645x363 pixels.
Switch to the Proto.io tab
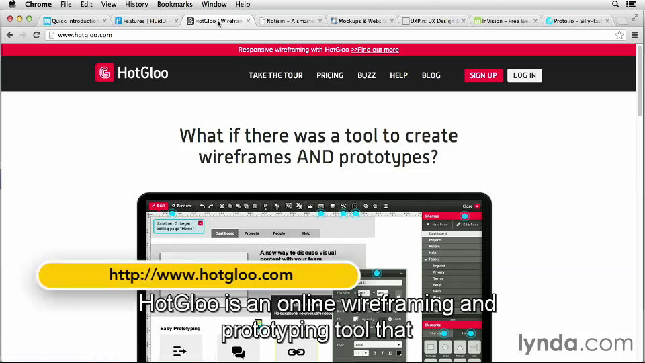576,21
